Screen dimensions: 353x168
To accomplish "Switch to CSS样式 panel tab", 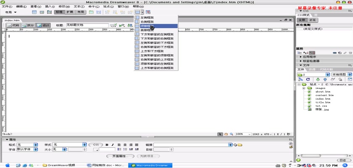I will tap(304, 15).
